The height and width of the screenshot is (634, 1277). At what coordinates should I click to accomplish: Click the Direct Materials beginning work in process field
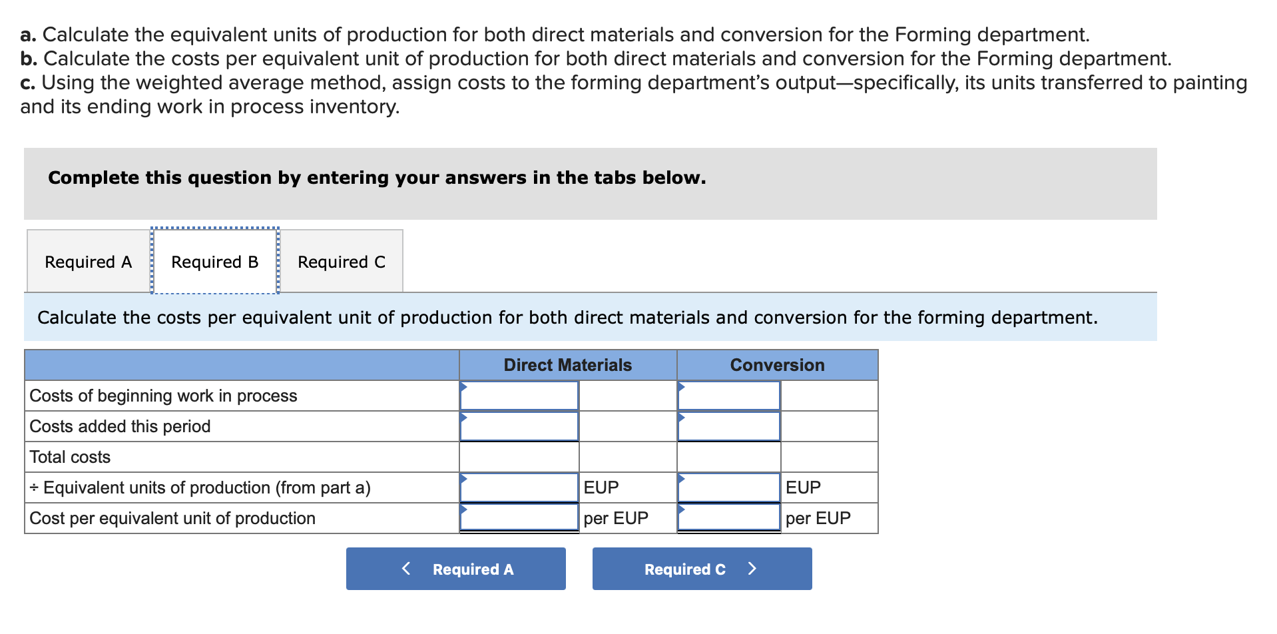[519, 395]
